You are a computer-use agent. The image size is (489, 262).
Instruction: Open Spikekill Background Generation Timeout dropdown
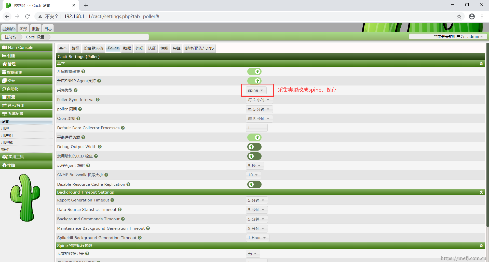257,238
